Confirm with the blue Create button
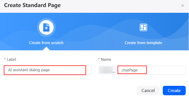 (174, 91)
